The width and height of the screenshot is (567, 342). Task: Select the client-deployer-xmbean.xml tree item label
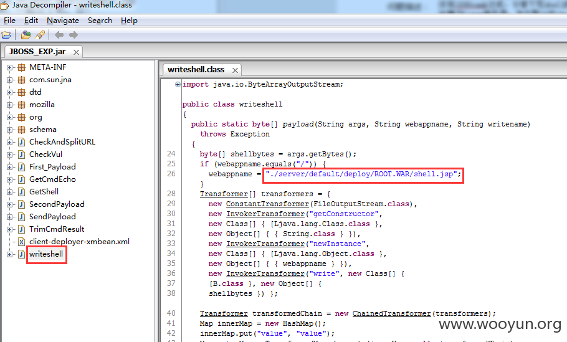point(79,242)
